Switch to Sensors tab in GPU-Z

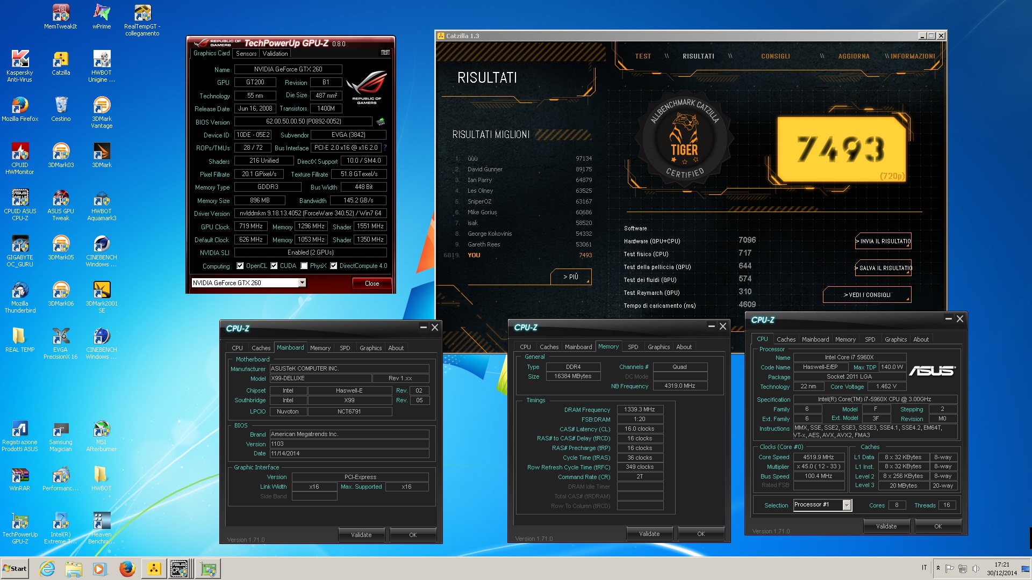(246, 54)
